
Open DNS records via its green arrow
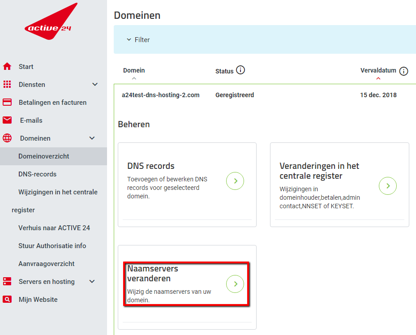tap(235, 181)
